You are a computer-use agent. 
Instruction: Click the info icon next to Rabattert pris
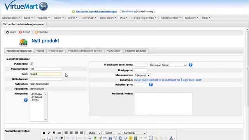coord(151,85)
